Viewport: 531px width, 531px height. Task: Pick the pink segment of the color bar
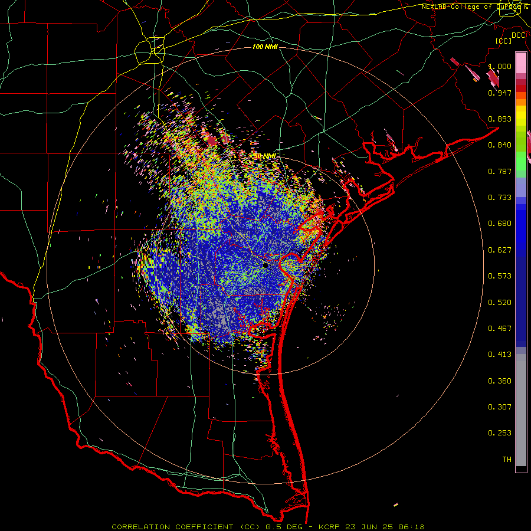[521, 63]
